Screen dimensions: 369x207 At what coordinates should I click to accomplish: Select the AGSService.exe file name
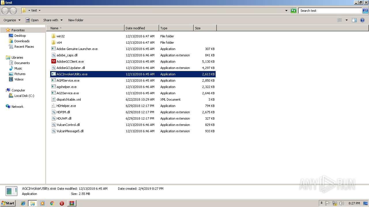pos(68,93)
